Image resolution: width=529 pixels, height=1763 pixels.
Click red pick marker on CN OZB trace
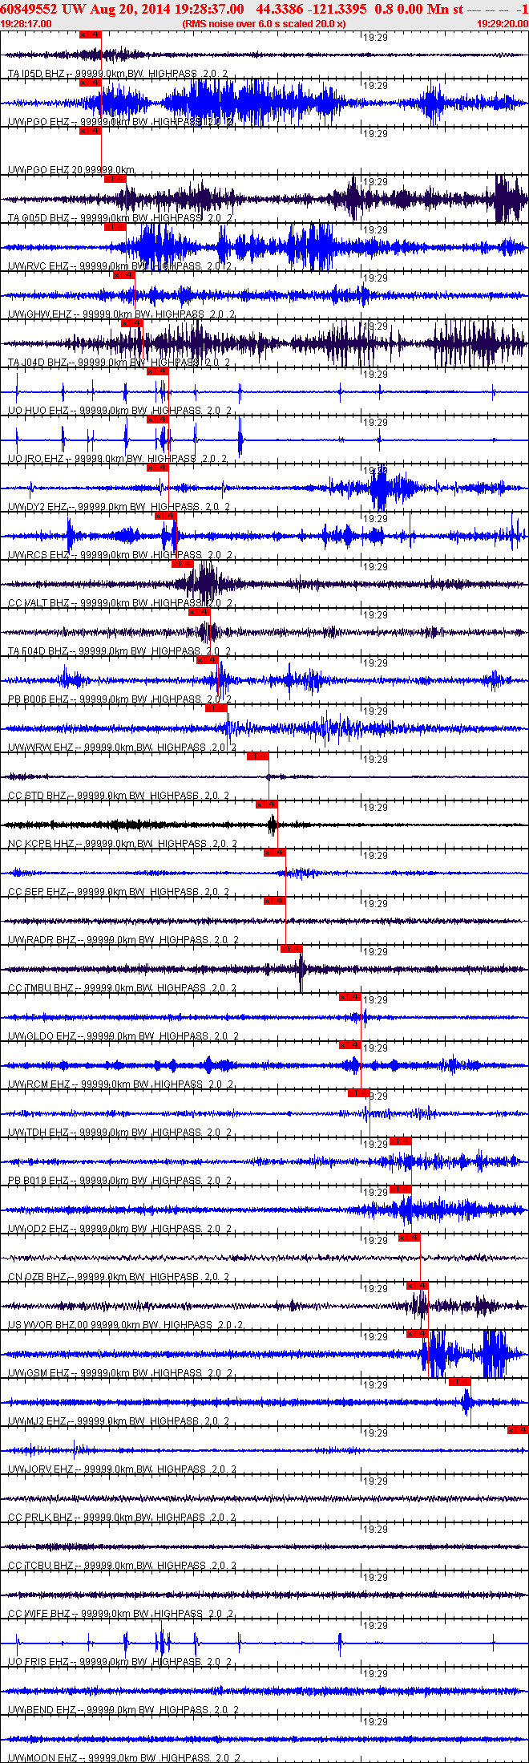click(410, 1238)
